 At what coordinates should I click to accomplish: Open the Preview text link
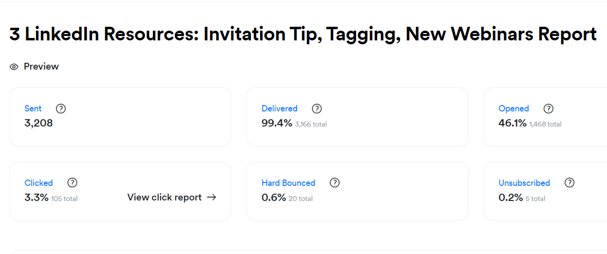41,67
